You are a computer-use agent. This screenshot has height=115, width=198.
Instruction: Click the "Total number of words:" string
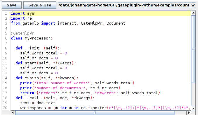pyautogui.click(x=62, y=83)
